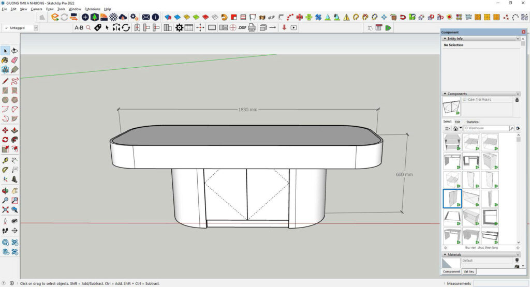Click the cloud upload icon

[123, 17]
